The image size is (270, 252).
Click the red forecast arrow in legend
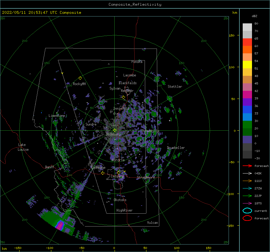[x=247, y=166]
